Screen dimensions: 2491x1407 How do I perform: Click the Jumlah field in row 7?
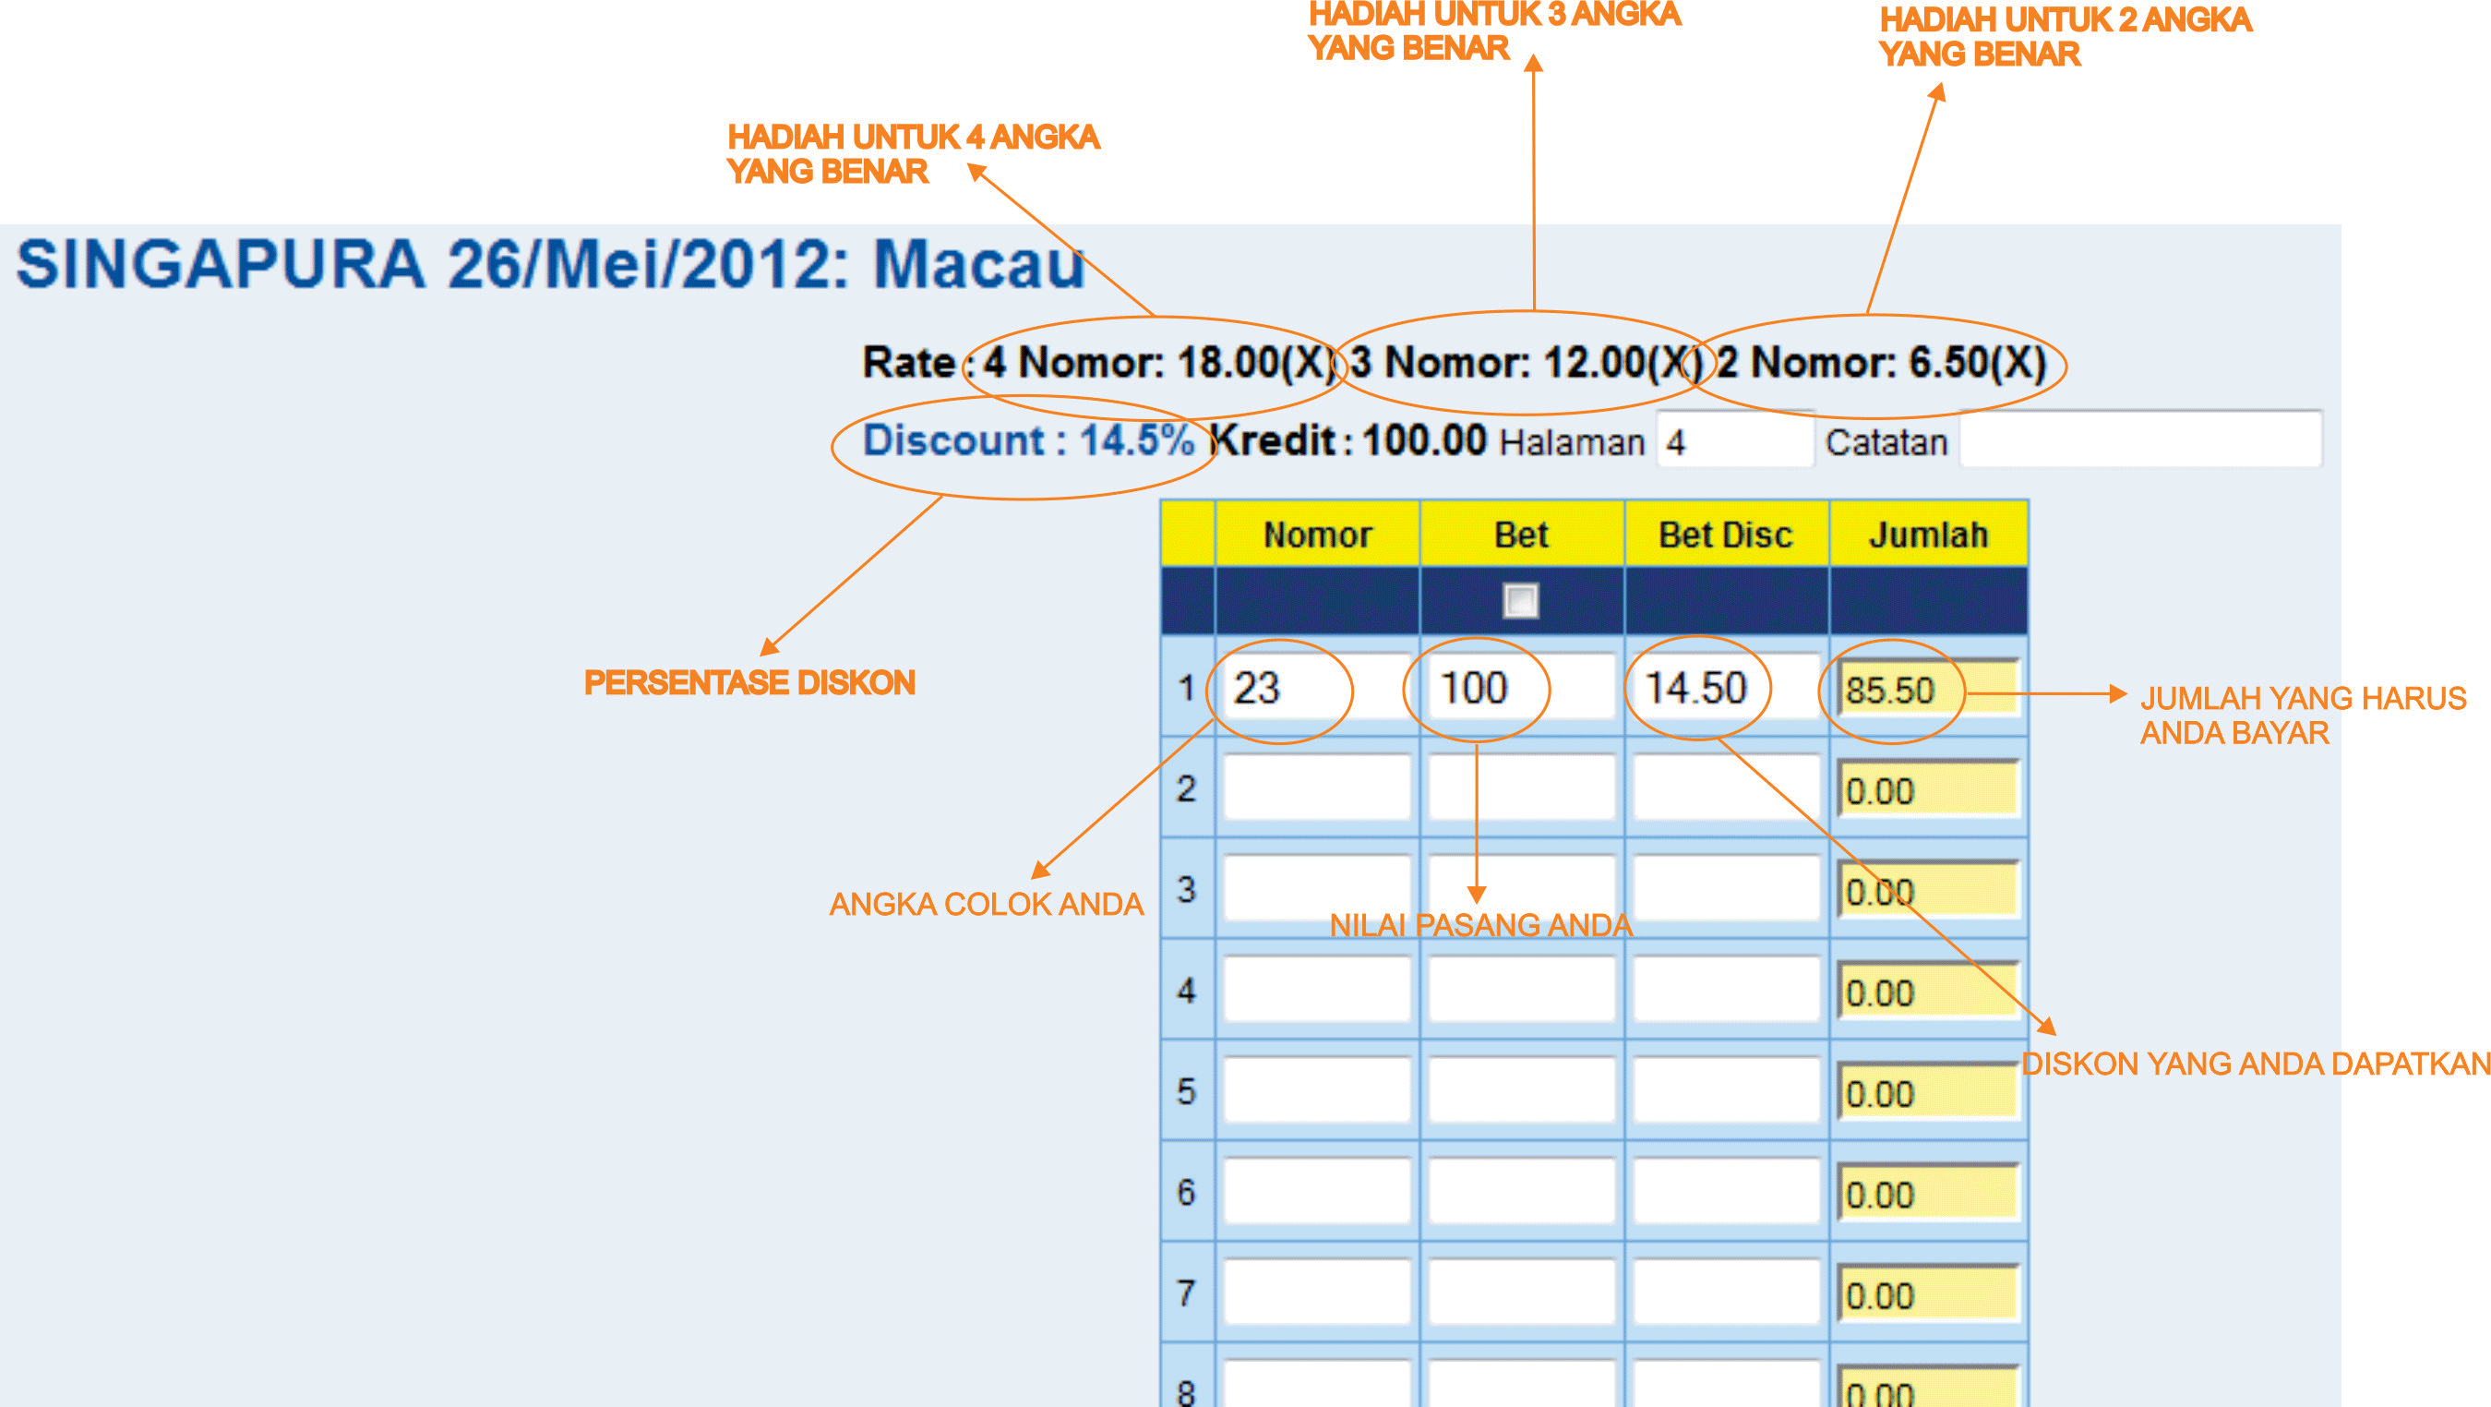1928,1293
